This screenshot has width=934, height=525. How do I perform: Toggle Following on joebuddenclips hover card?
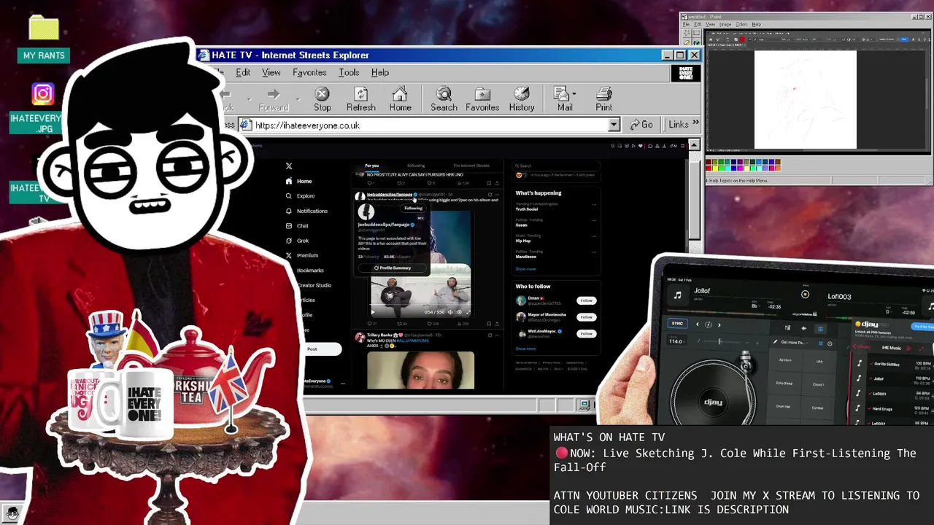(x=413, y=208)
